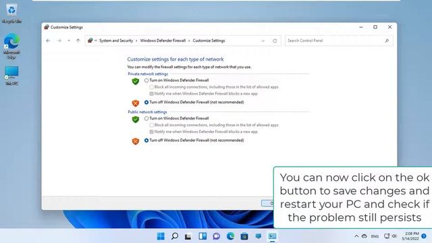Screen dimensions: 432x243
Task: Click the active Control Panel taskbar icon
Action: [272, 236]
